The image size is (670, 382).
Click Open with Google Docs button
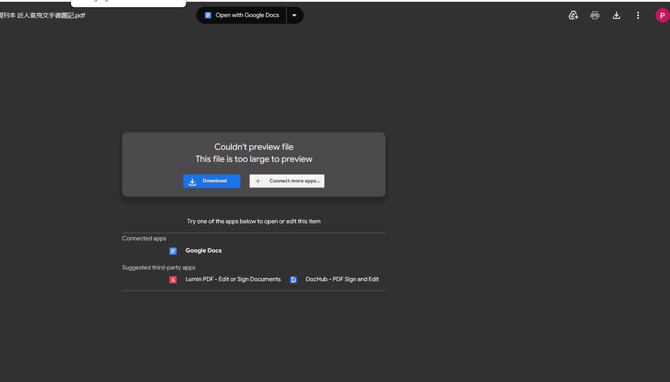tap(242, 15)
